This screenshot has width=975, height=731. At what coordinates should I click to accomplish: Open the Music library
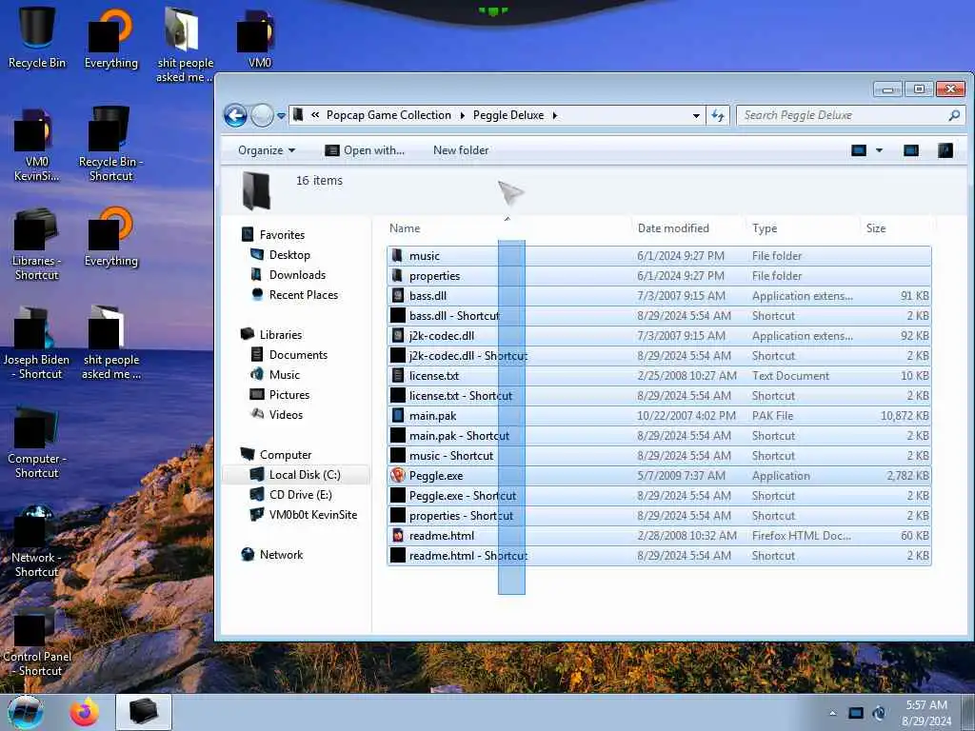click(284, 374)
